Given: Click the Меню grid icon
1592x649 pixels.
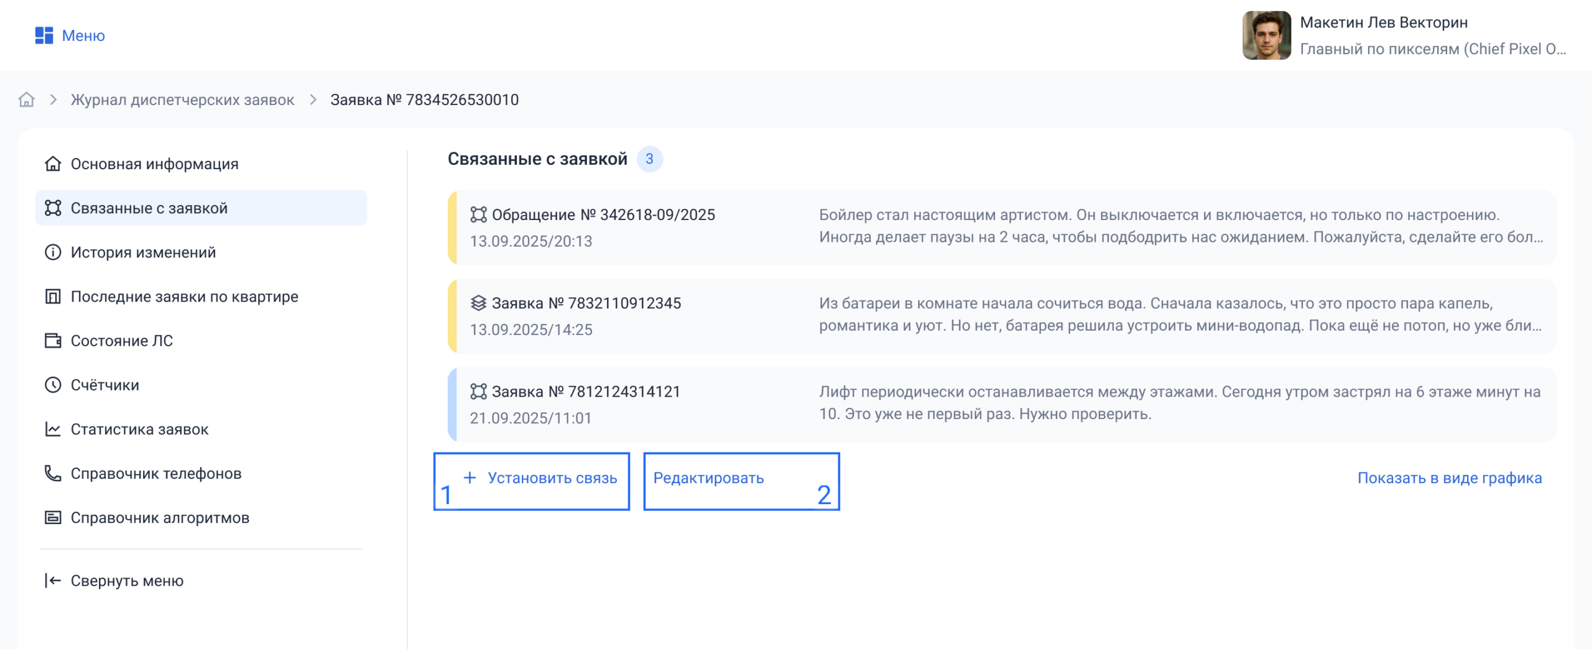Looking at the screenshot, I should 44,35.
